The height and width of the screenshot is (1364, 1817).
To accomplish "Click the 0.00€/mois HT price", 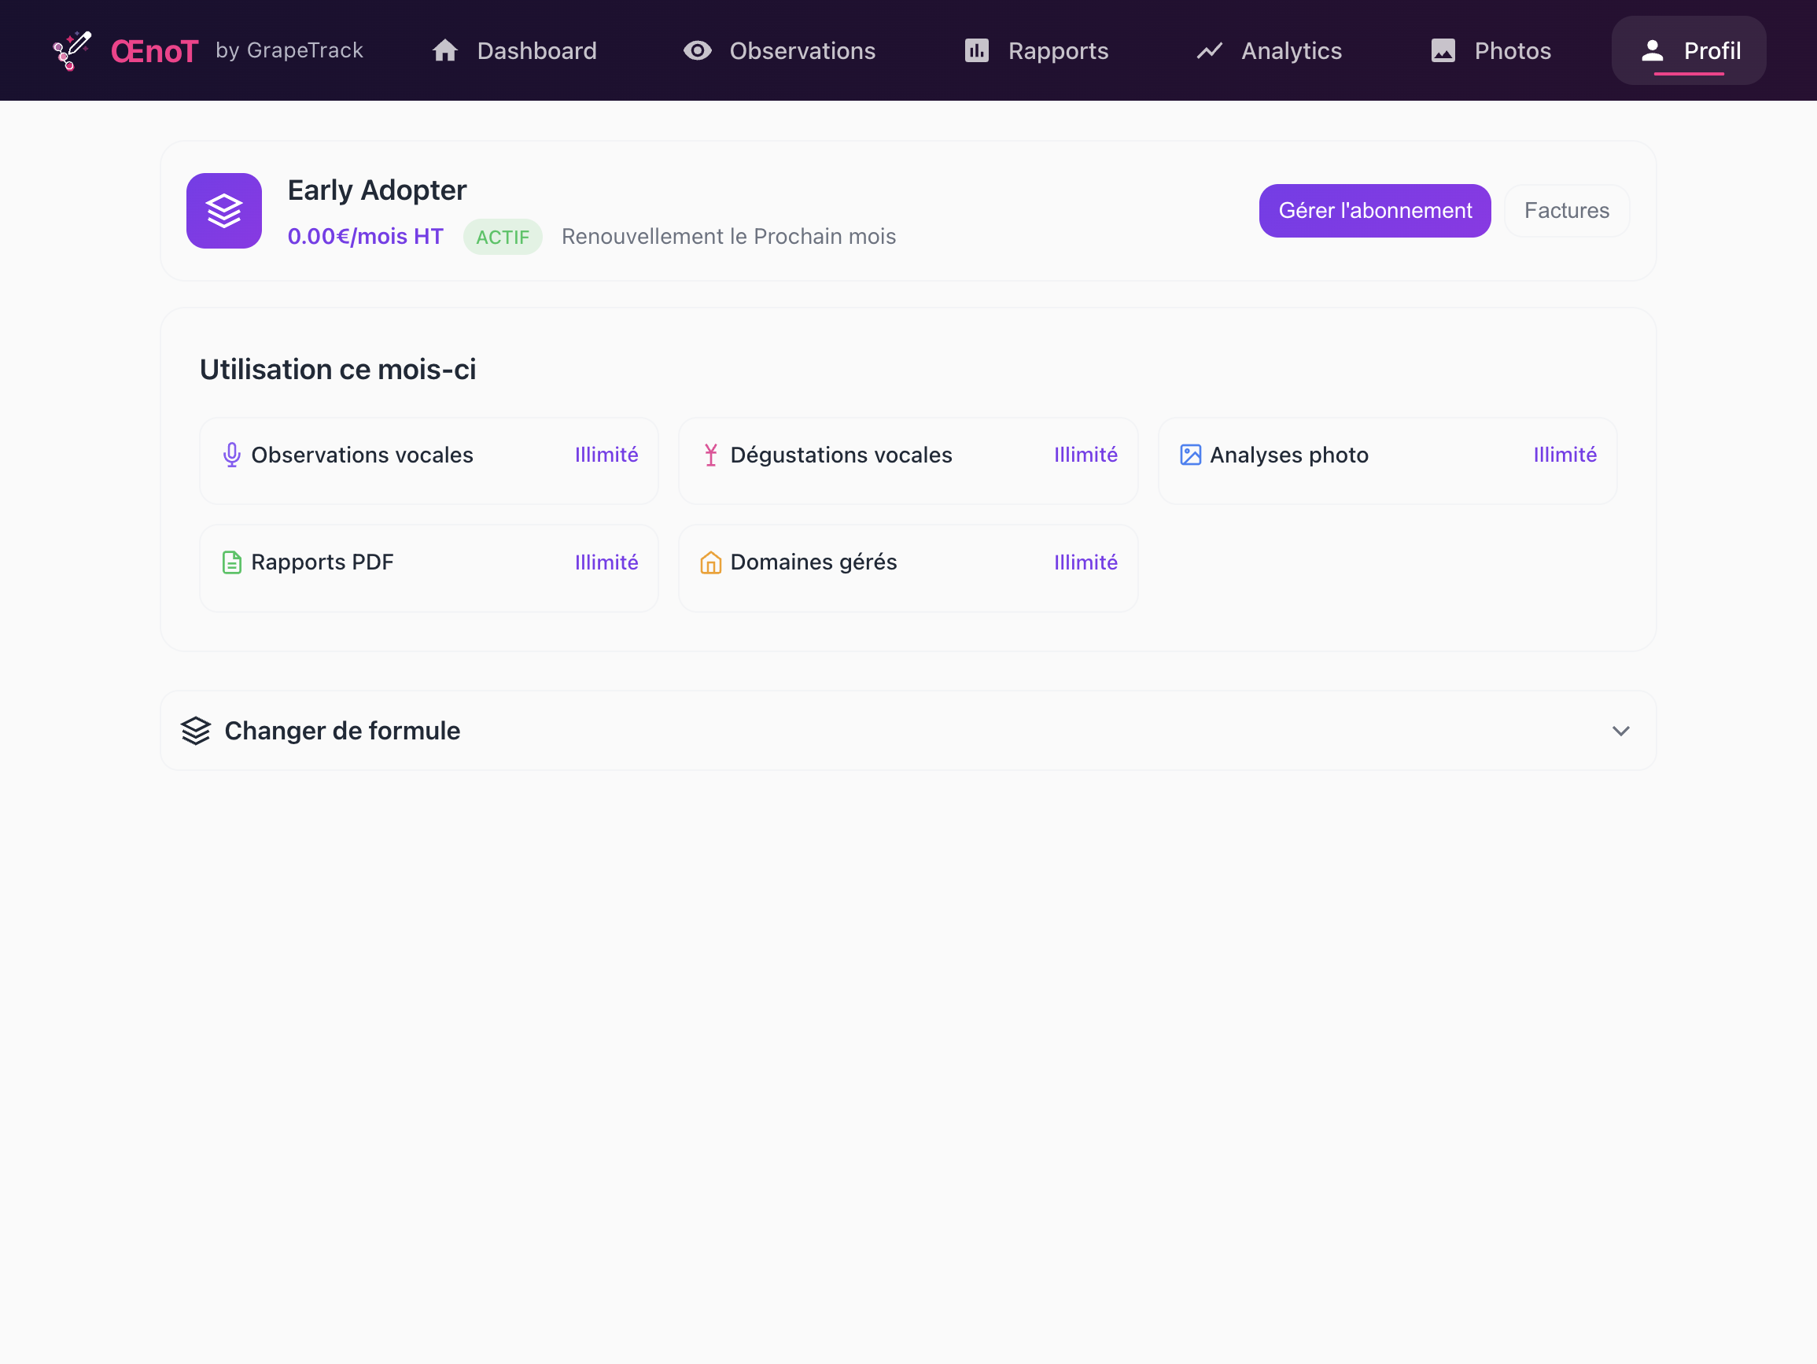I will [366, 236].
